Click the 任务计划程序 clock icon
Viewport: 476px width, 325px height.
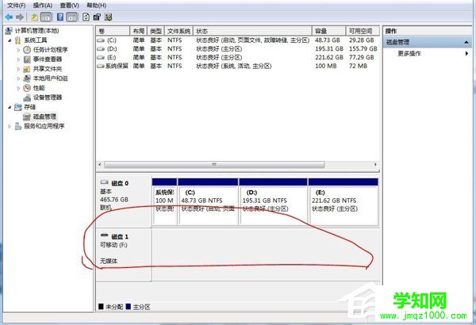pyautogui.click(x=27, y=50)
